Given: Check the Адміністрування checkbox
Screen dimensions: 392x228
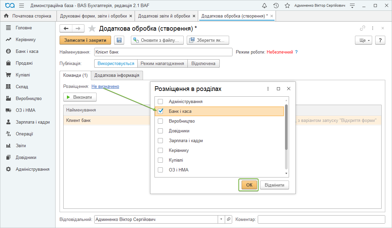Looking at the screenshot, I should click(x=161, y=101).
